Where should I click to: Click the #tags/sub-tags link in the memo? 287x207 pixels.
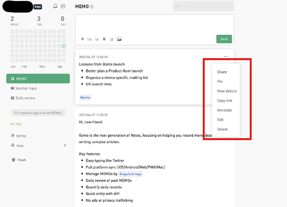pos(130,174)
